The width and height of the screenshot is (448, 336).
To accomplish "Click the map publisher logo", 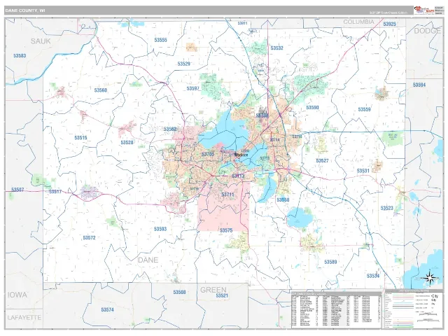I will pyautogui.click(x=424, y=10).
